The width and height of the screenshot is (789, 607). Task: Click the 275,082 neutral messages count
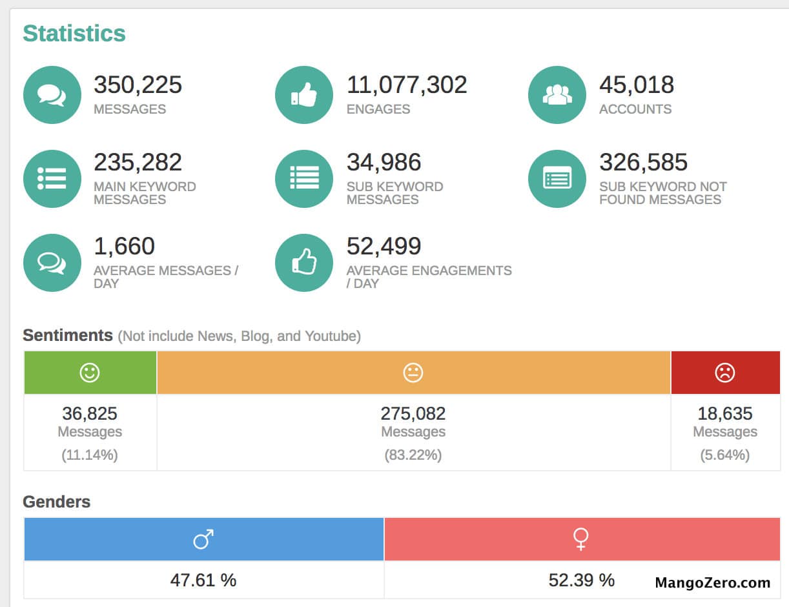coord(413,413)
